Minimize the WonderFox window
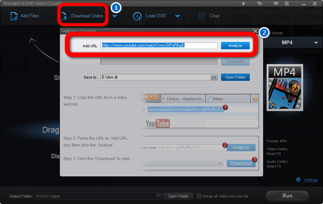This screenshot has width=323, height=204. (x=304, y=4)
